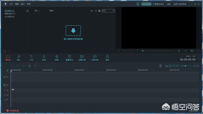Select 我的媒体 (My Media) folder
Viewport: 203px width, 114px height.
coord(9,11)
